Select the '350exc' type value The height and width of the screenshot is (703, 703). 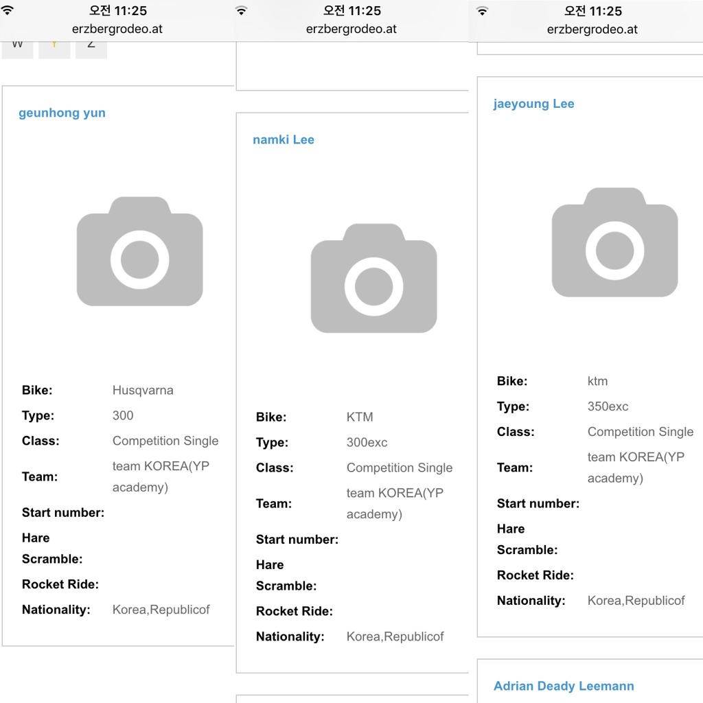tap(608, 406)
